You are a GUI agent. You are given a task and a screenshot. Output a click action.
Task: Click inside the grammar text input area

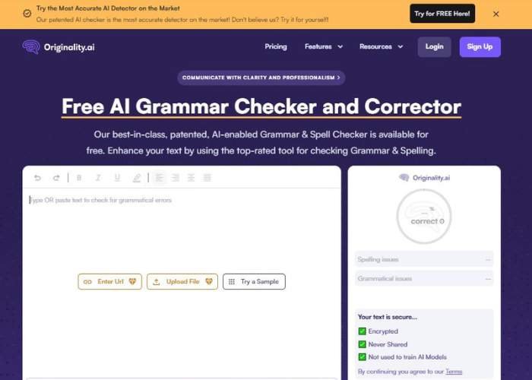(x=182, y=228)
